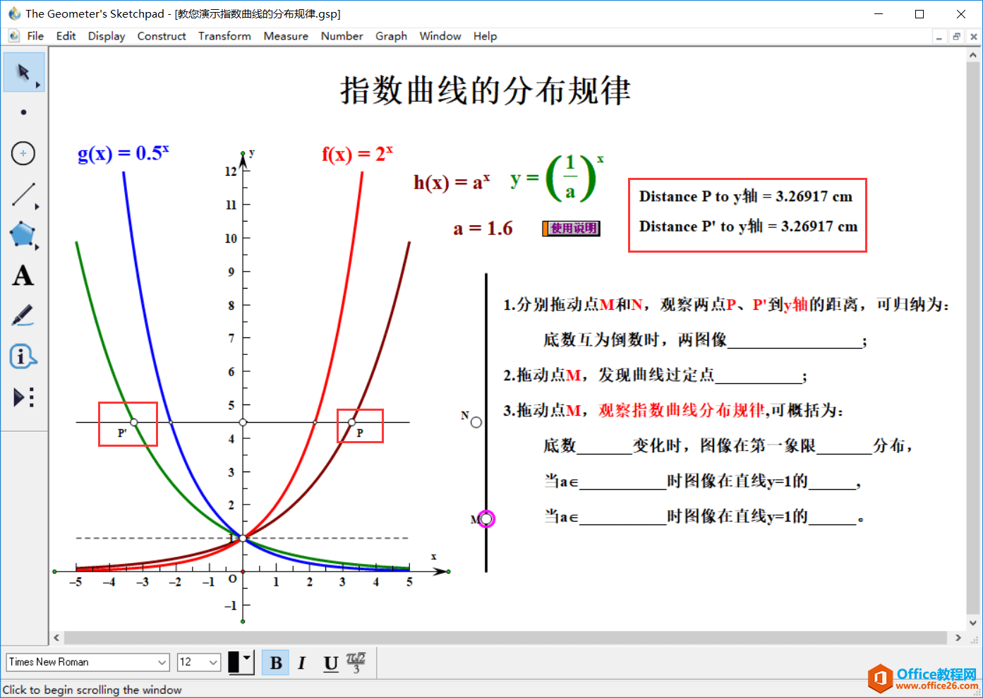Click the math notation symbol button
This screenshot has width=983, height=698.
(x=356, y=662)
